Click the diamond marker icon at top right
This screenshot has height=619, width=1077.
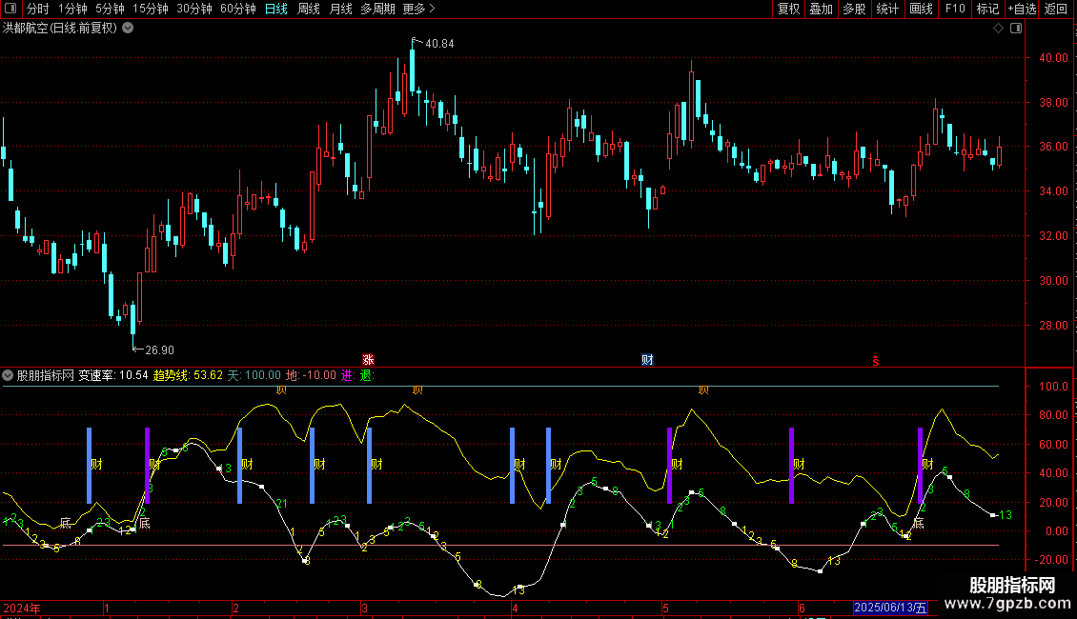(x=998, y=29)
